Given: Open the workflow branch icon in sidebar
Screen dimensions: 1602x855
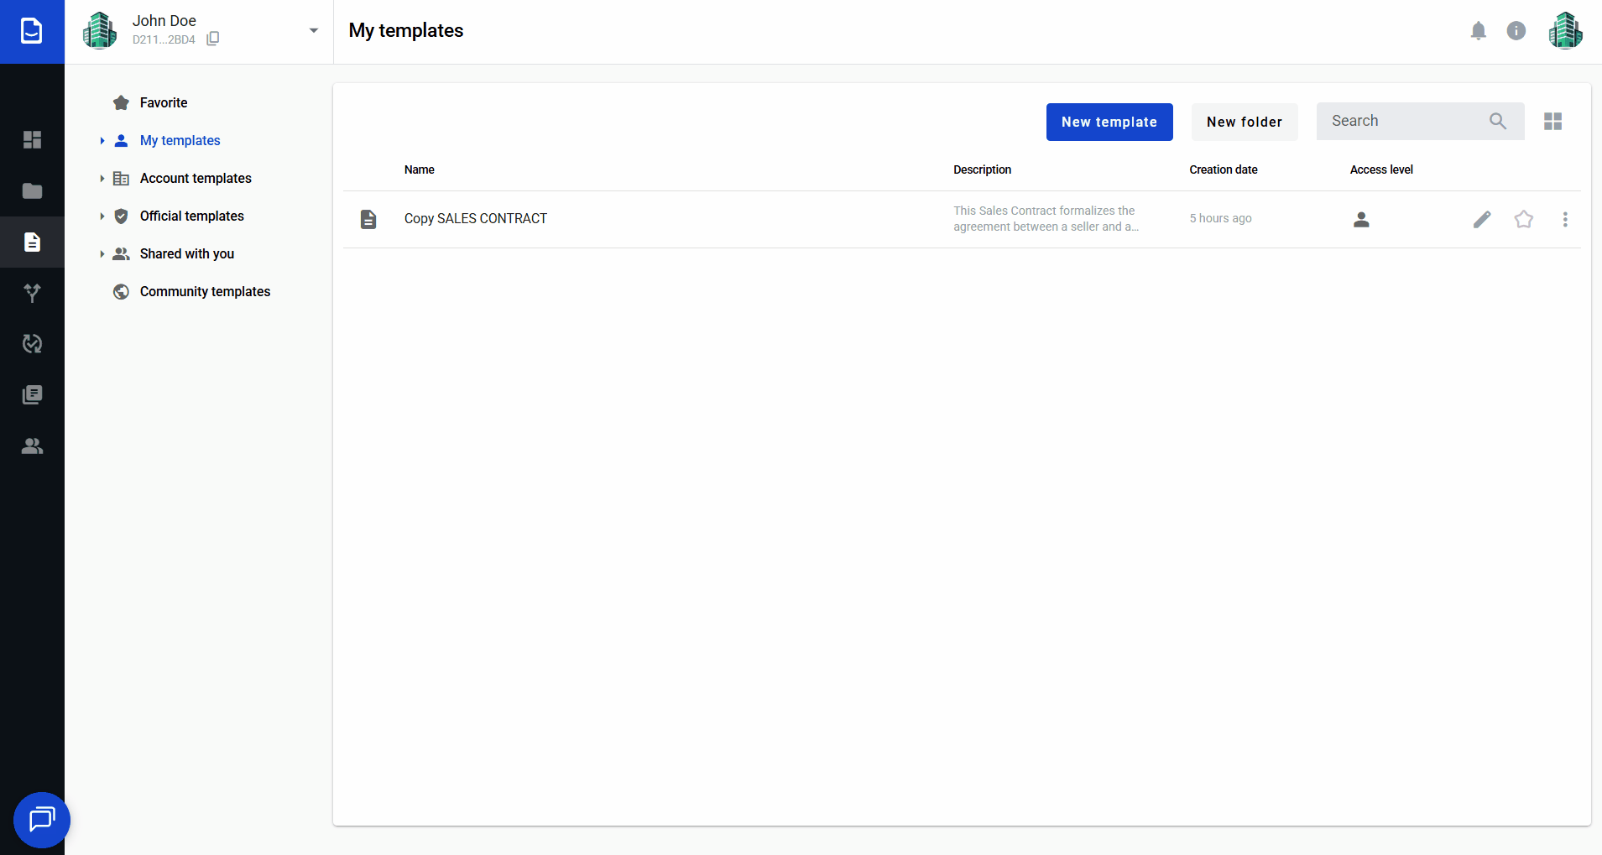Looking at the screenshot, I should pos(32,293).
